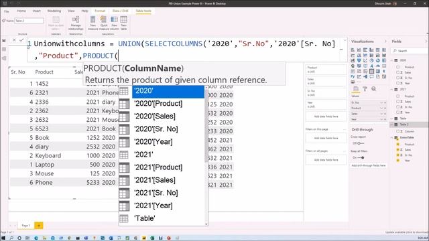Open the File menu

pos(6,11)
